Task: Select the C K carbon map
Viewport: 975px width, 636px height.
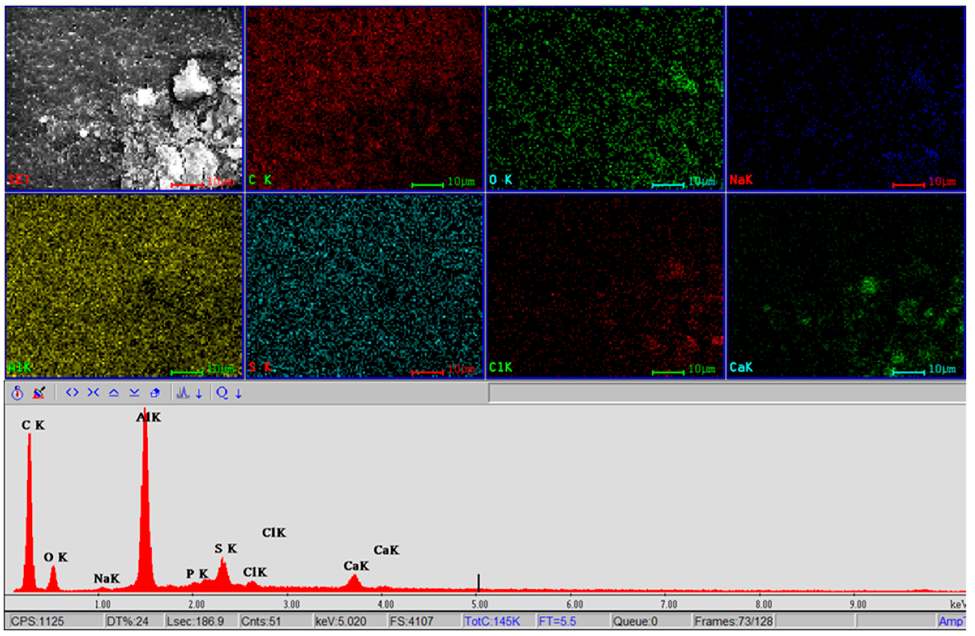Action: (365, 98)
